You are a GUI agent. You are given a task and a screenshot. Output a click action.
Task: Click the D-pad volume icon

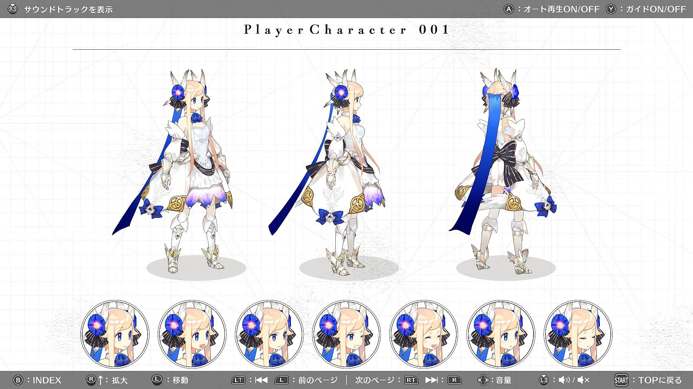[x=483, y=380]
